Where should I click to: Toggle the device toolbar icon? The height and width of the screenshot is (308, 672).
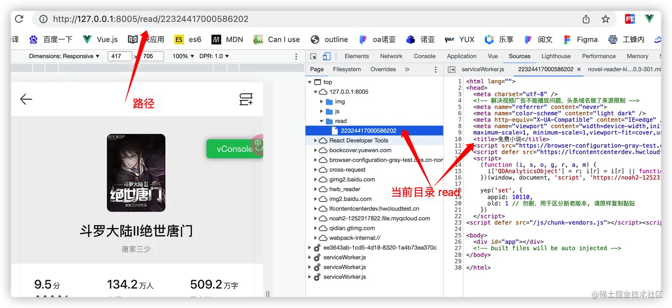327,56
